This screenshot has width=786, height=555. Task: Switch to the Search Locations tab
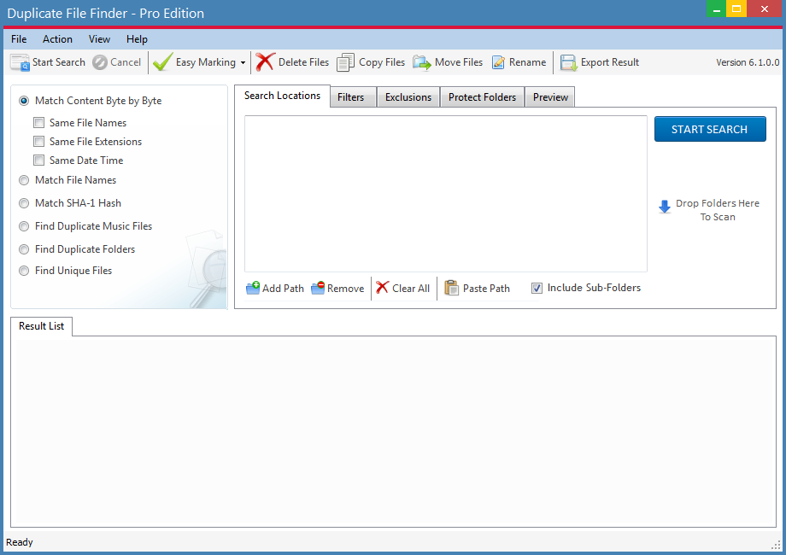[282, 96]
